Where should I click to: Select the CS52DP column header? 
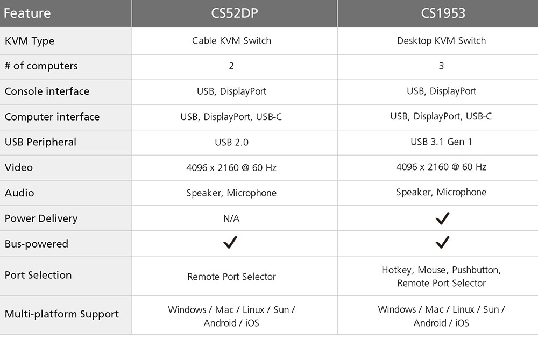click(x=235, y=13)
